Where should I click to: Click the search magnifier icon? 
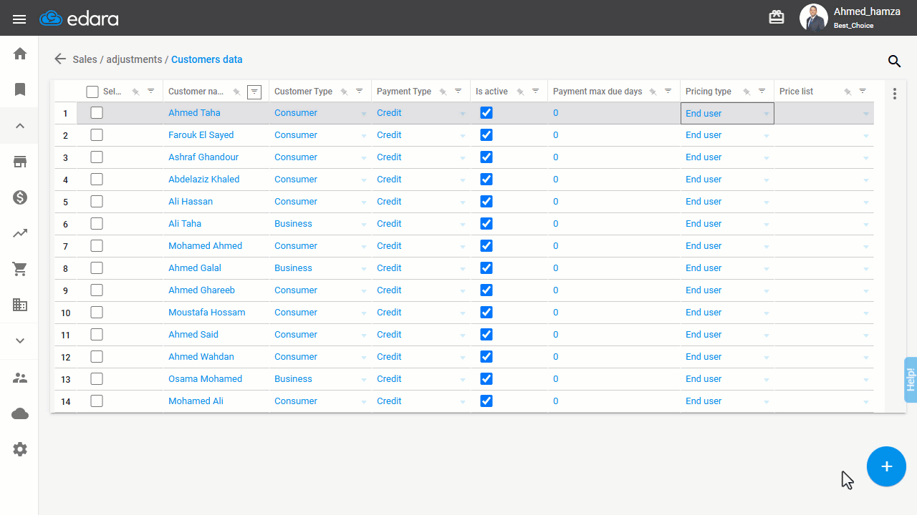(894, 62)
